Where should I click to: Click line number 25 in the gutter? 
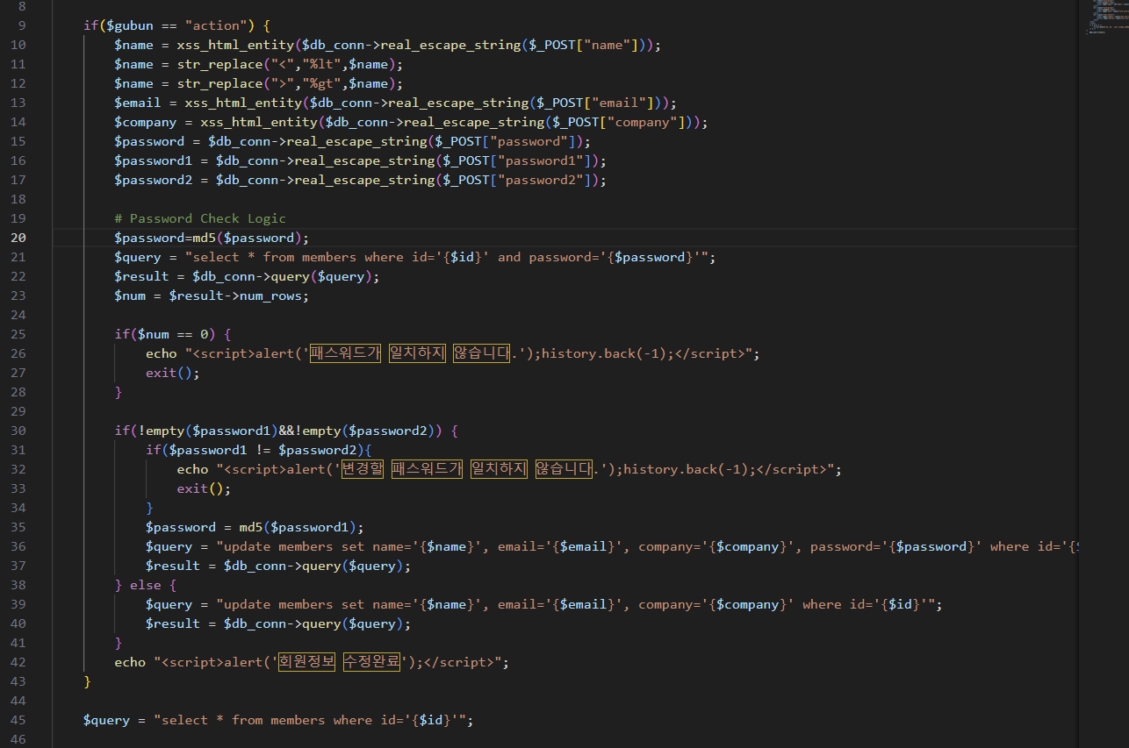(x=18, y=334)
